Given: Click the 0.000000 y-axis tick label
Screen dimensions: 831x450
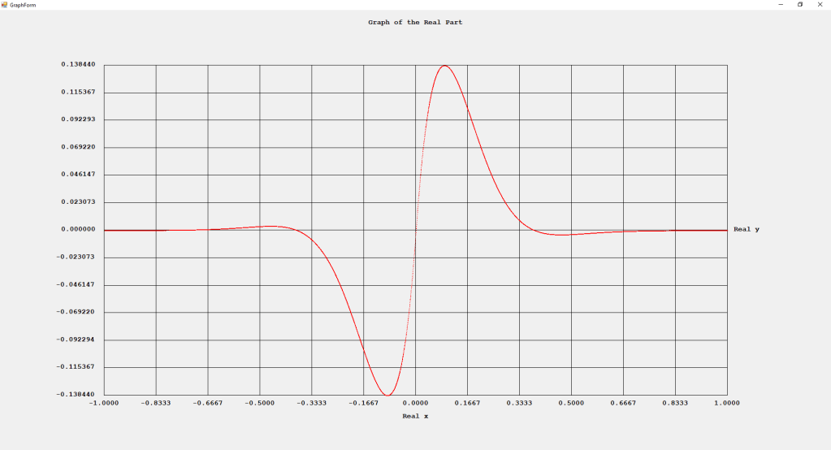Looking at the screenshot, I should click(x=78, y=230).
